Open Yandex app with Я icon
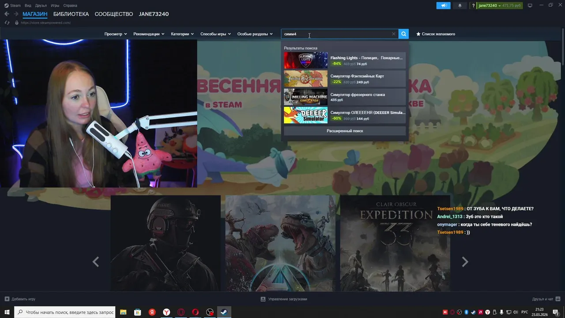 [152, 312]
